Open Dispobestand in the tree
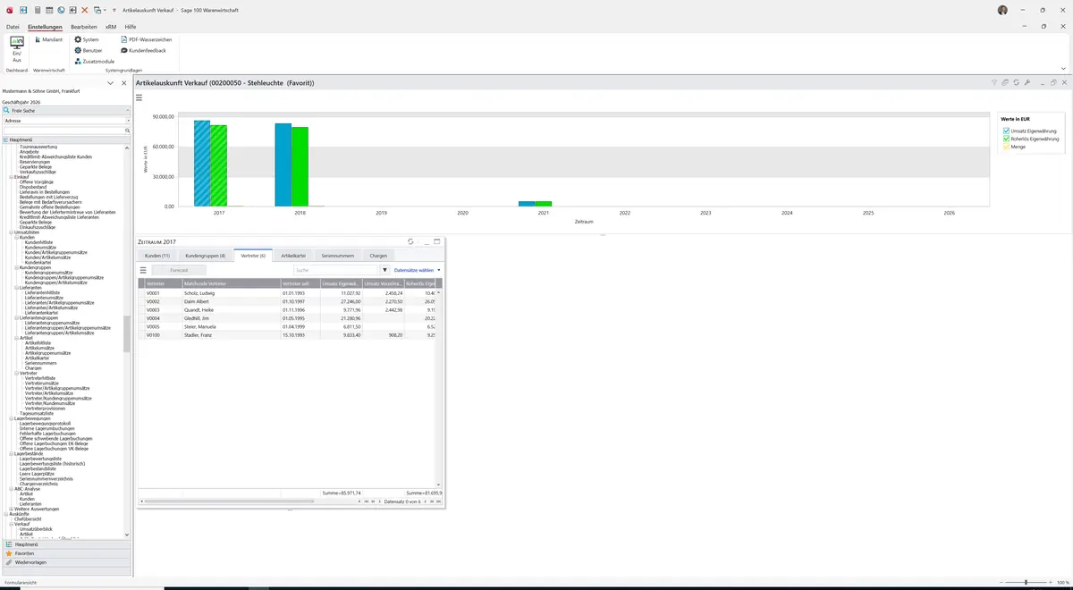 tap(32, 187)
